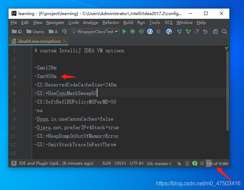Open the Tools menu

[x=154, y=23]
